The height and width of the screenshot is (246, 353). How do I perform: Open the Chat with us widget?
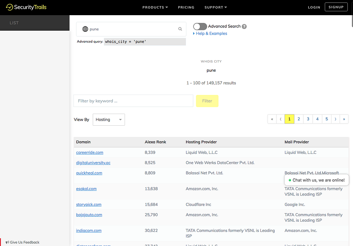317,180
